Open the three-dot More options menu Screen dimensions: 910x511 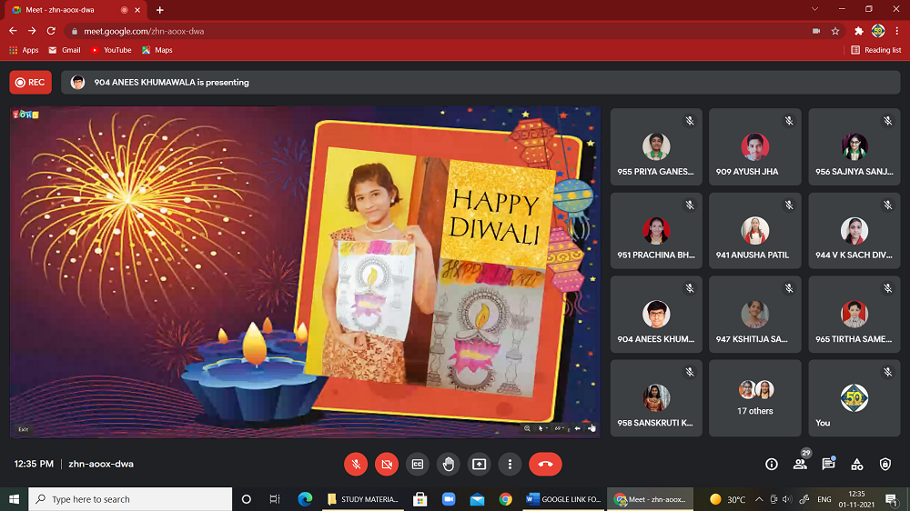(x=510, y=464)
